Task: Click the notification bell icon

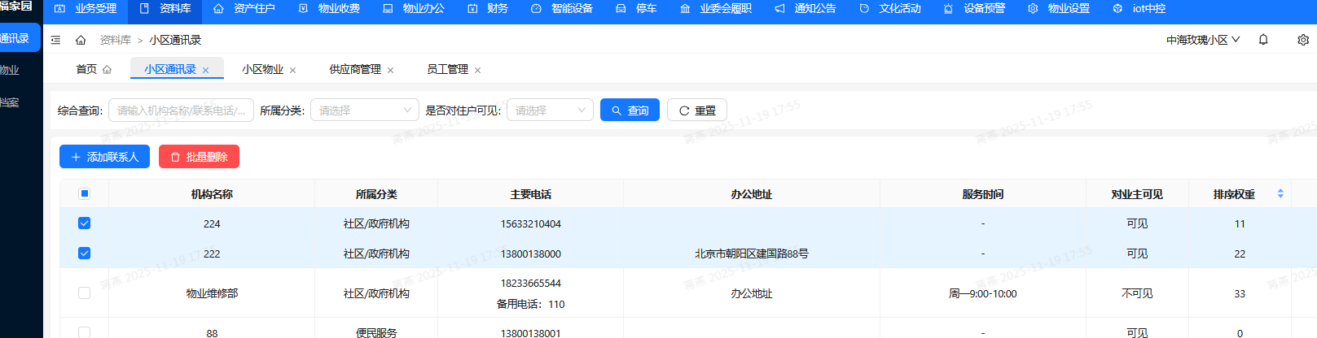Action: point(1263,40)
